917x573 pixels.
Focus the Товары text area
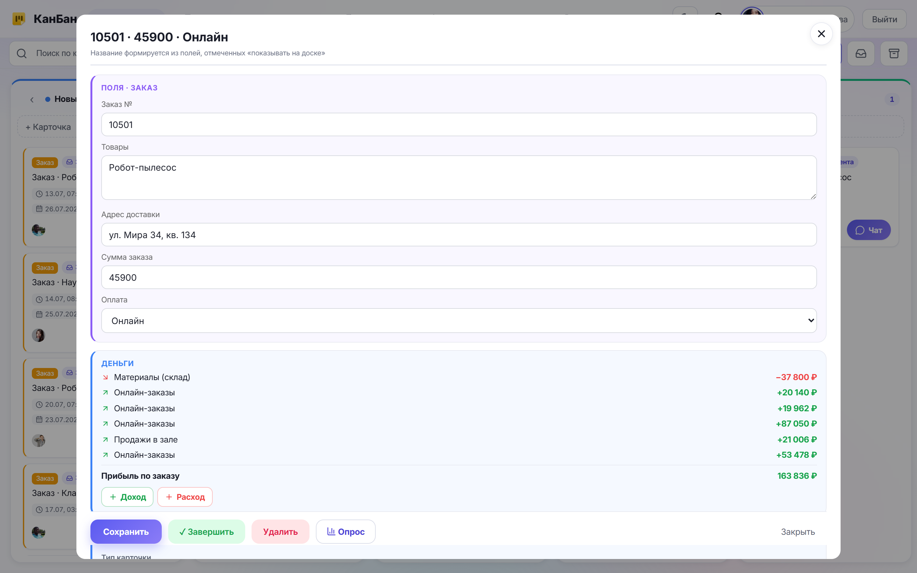[458, 178]
